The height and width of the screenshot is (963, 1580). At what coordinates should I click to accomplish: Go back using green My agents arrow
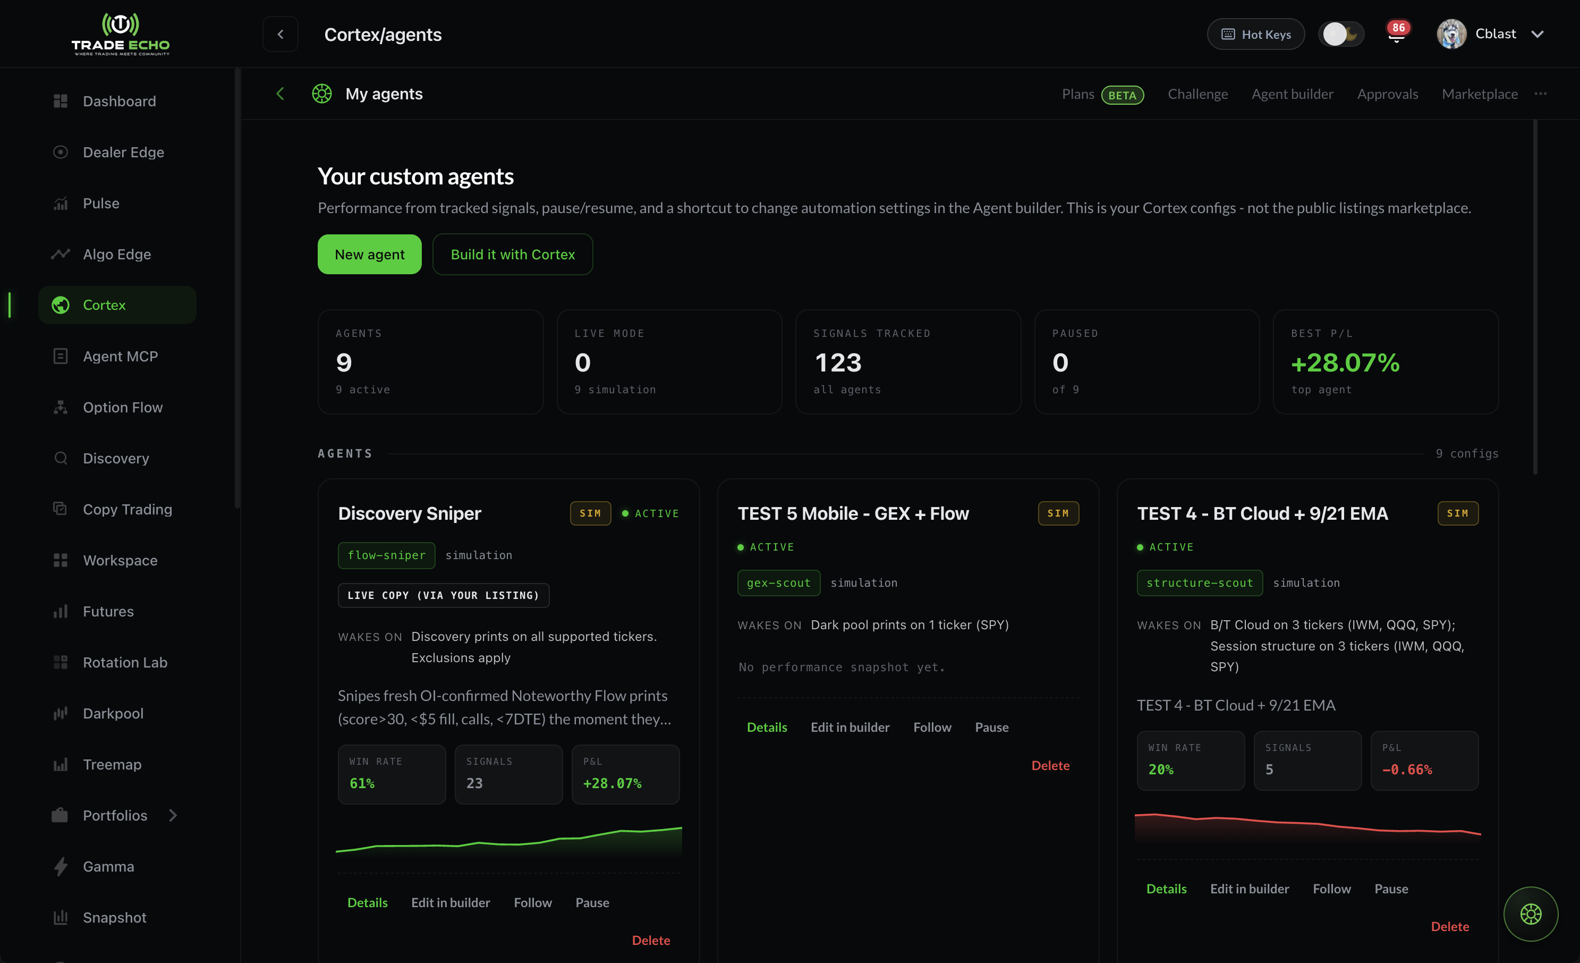coord(280,94)
